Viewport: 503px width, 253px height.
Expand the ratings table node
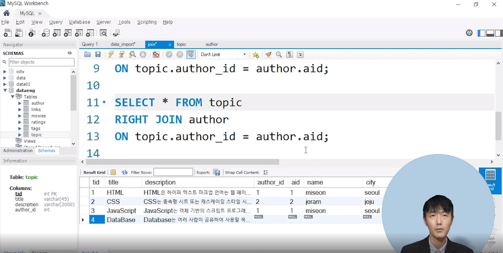20,122
